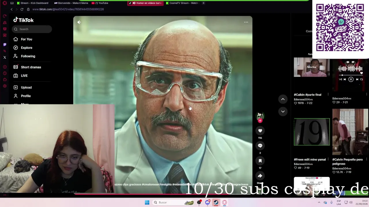
Task: Switch to the YouTube tab
Action: (x=100, y=3)
